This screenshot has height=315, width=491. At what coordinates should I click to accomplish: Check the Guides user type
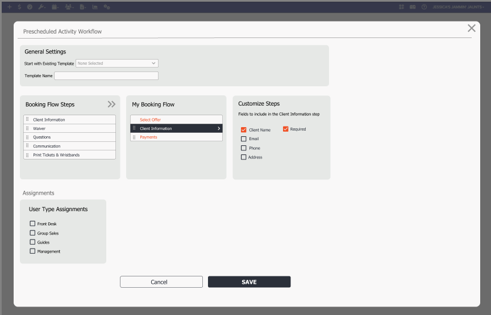coord(32,242)
